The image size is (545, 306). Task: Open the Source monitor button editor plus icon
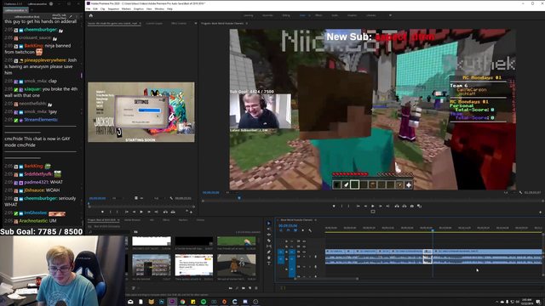[191, 212]
